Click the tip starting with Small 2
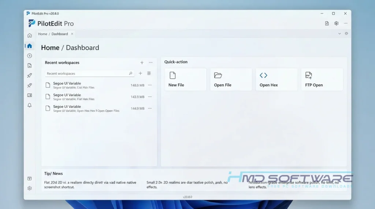Screen dimensions: 375x209 tap(187, 185)
